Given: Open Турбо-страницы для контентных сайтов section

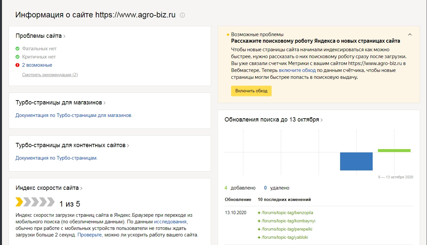Looking at the screenshot, I should 72,145.
